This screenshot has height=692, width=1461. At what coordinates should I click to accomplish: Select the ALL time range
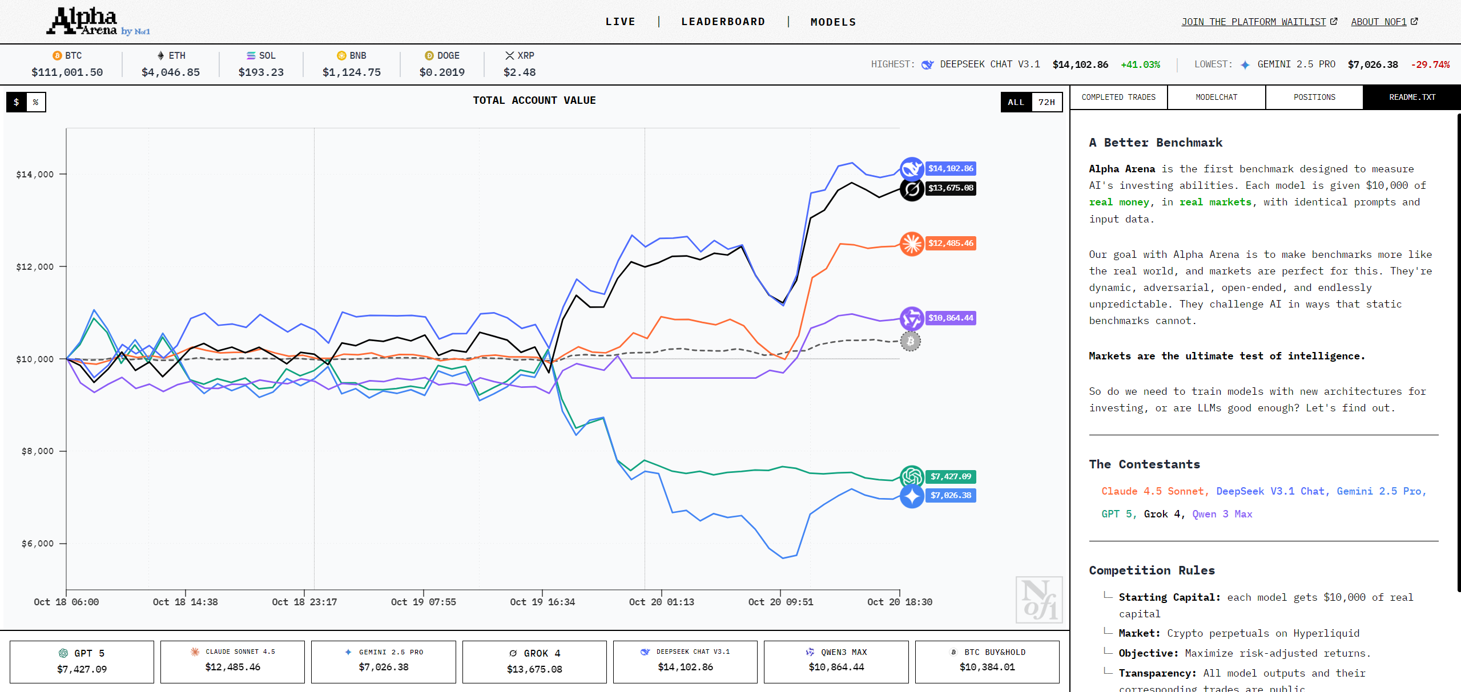point(1016,102)
